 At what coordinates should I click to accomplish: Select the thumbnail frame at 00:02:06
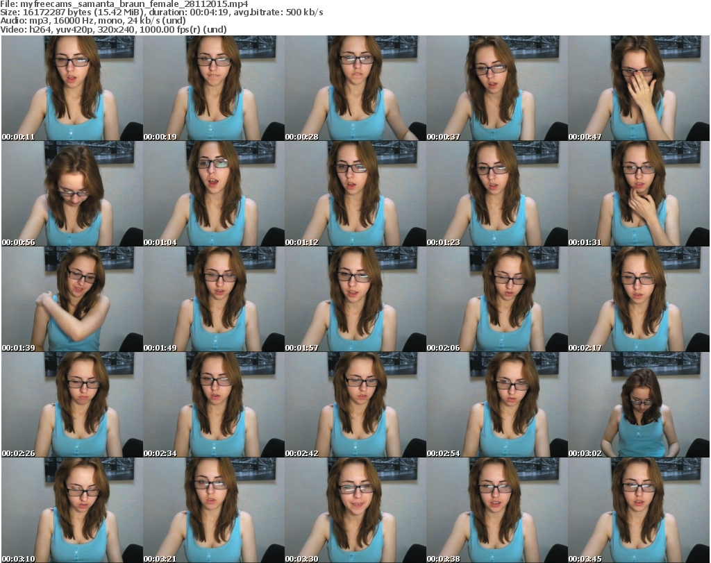click(x=497, y=299)
